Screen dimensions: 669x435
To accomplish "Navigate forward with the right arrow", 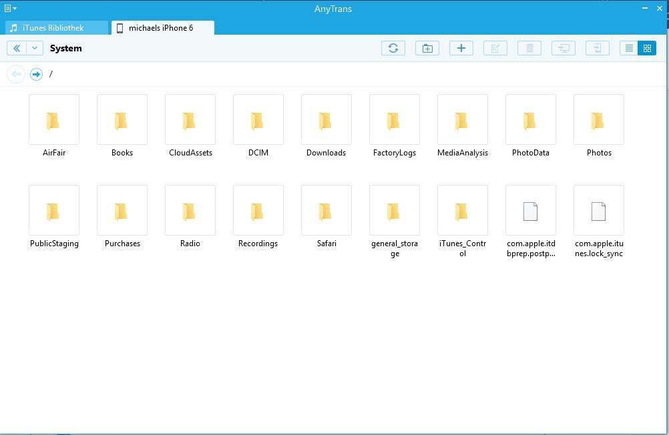I will coord(36,74).
